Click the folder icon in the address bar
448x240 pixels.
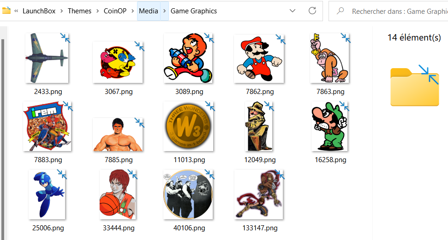coord(6,11)
